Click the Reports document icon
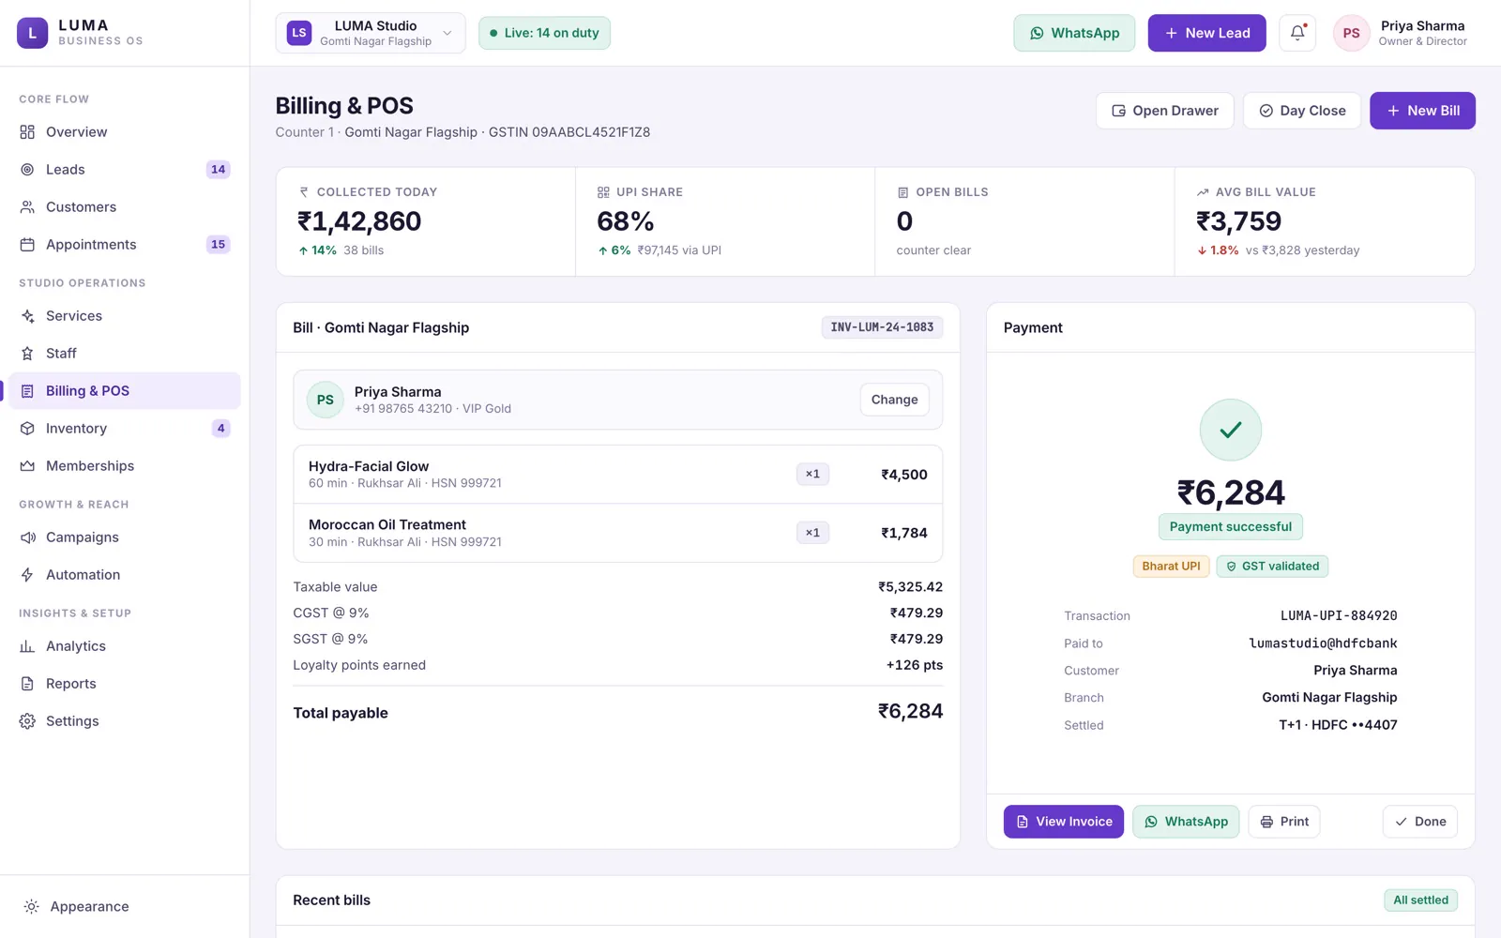 [x=27, y=684]
